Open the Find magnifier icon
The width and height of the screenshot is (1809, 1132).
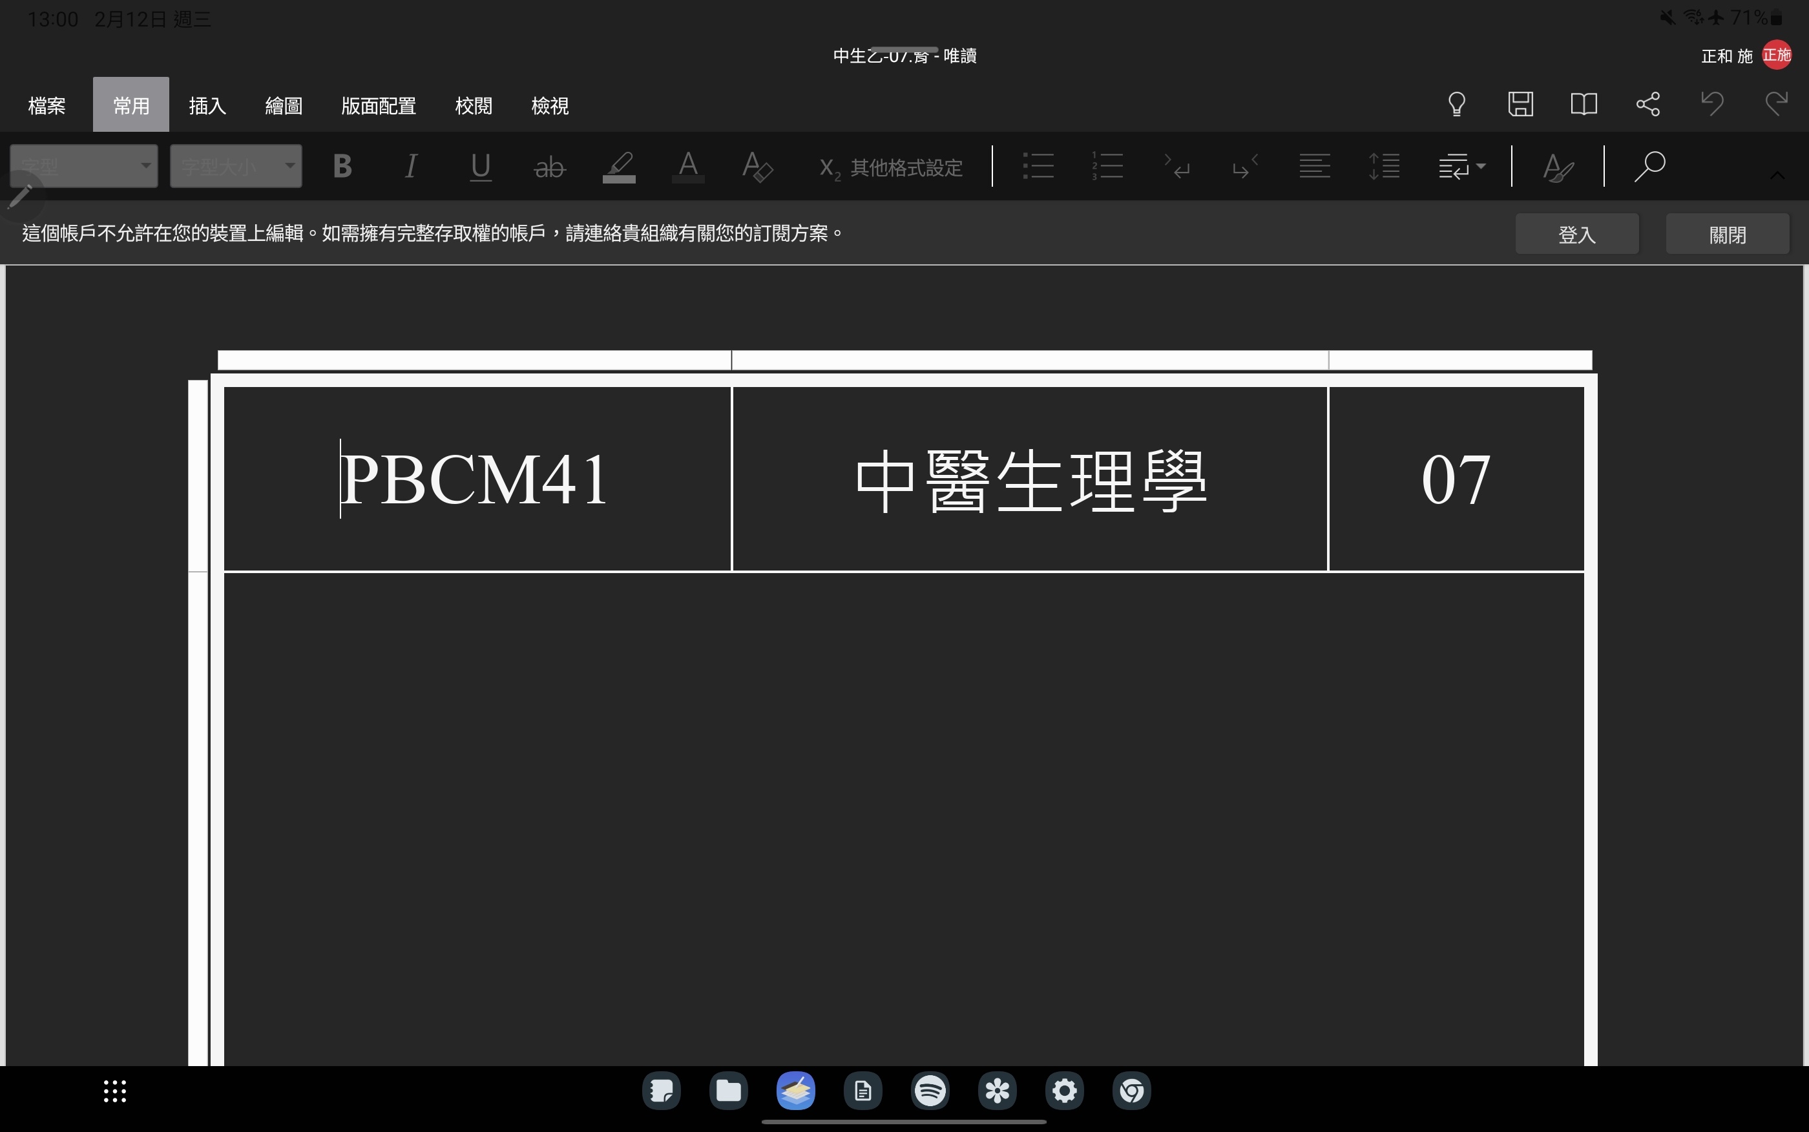(1649, 166)
